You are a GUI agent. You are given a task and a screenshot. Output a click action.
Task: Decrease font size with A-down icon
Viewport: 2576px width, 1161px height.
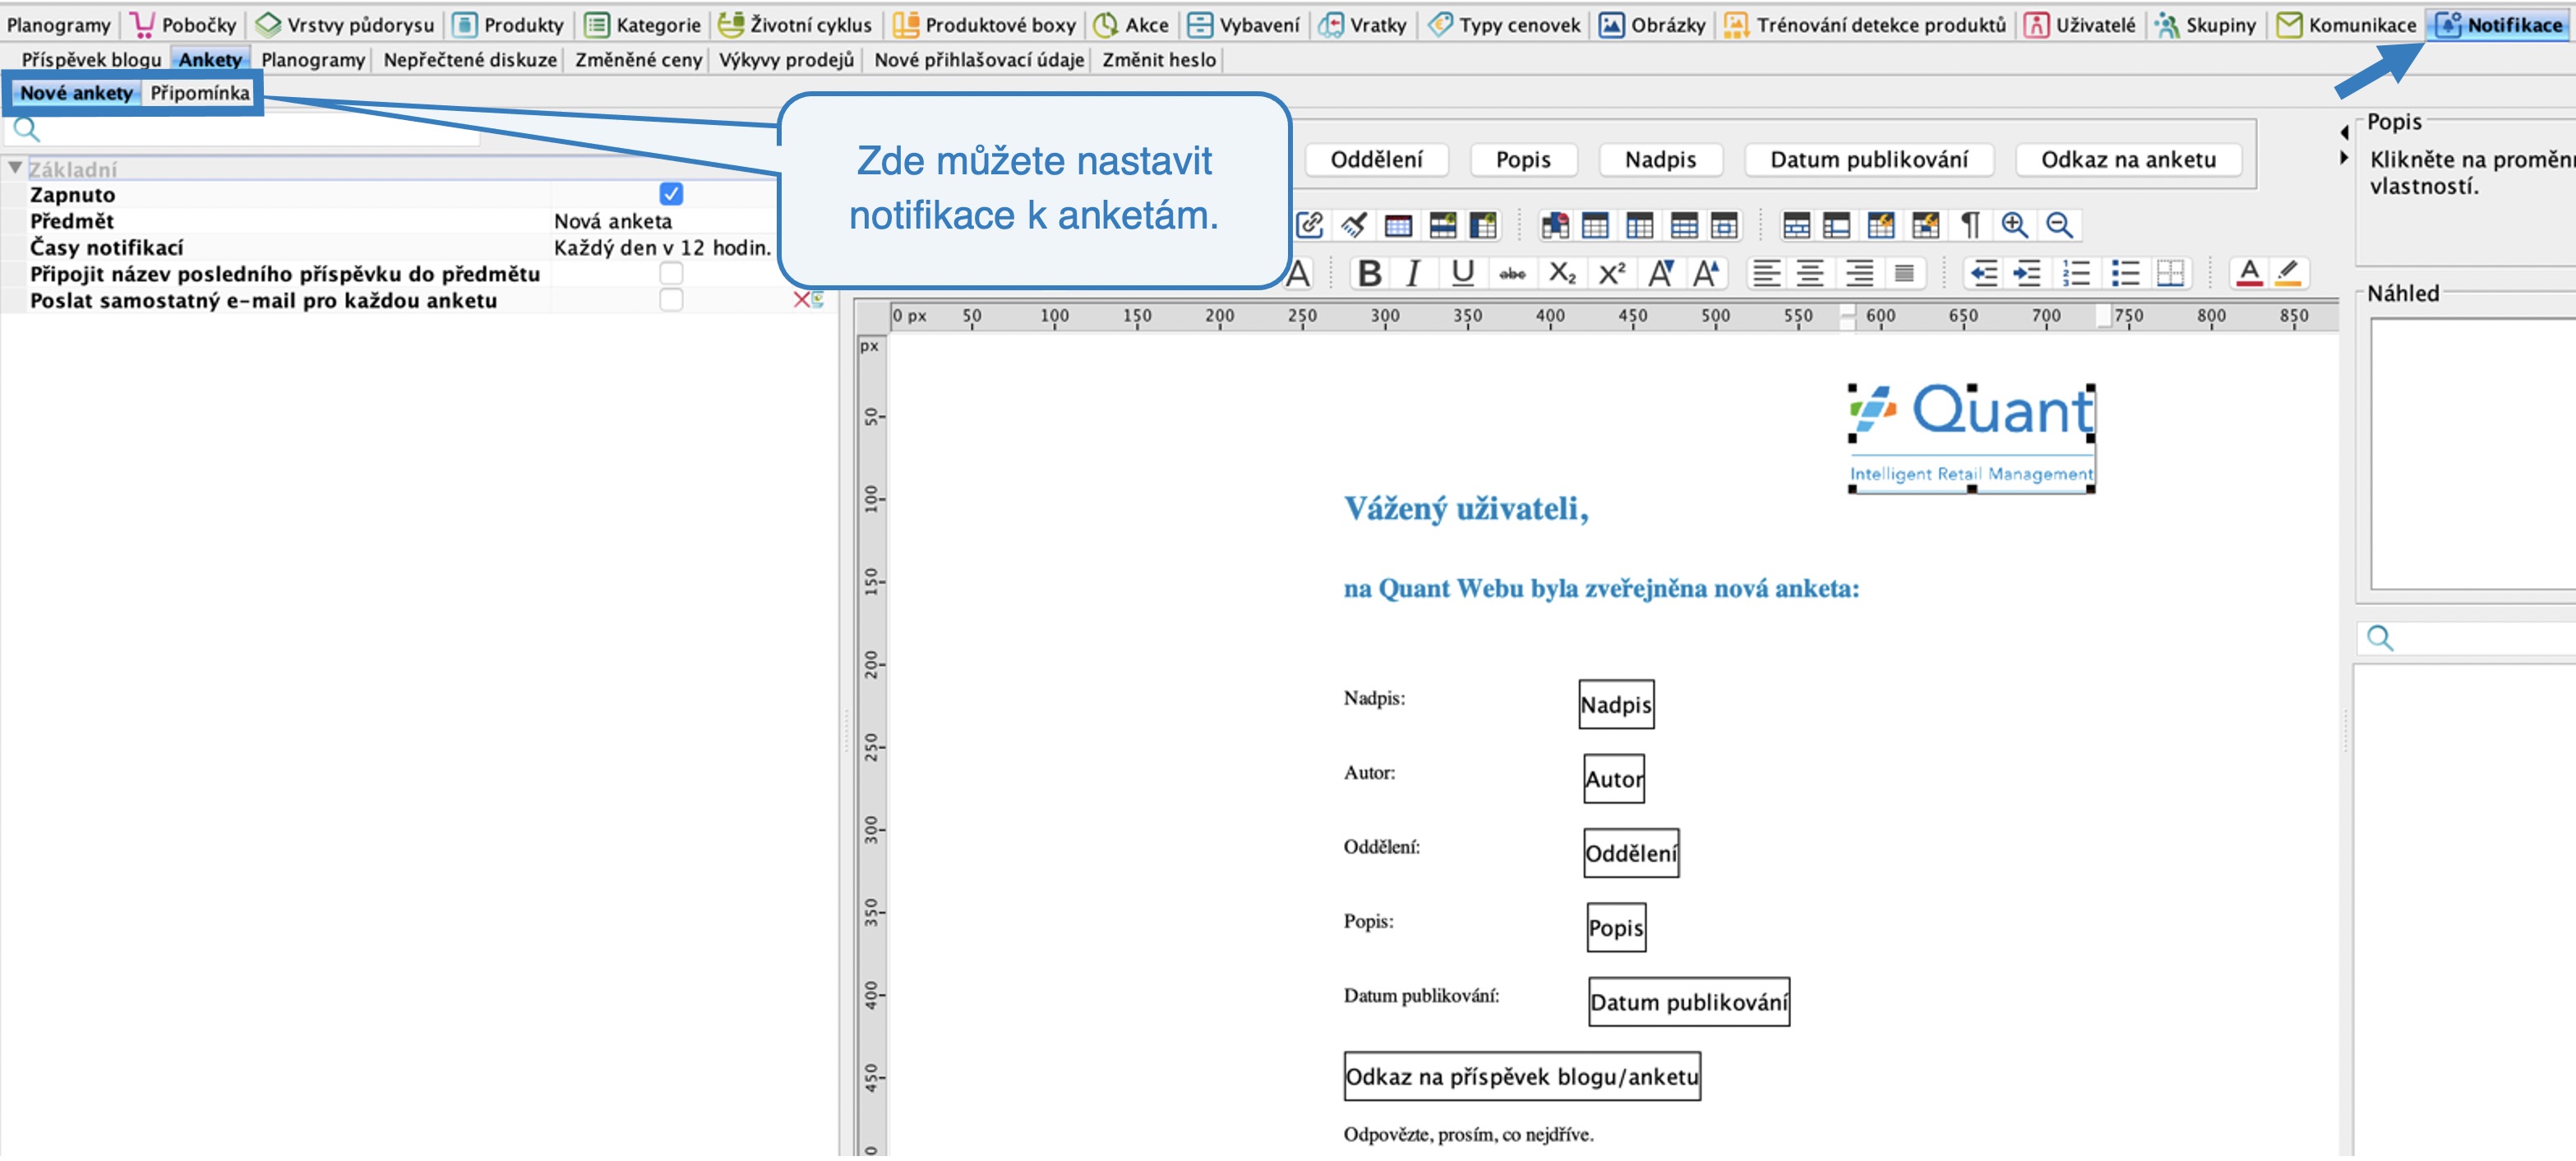click(1660, 273)
